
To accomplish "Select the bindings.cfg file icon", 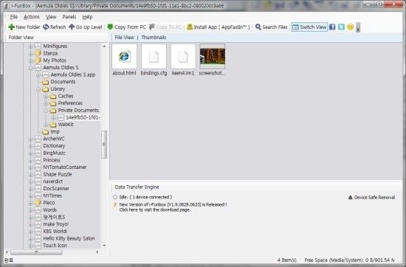I will click(154, 56).
